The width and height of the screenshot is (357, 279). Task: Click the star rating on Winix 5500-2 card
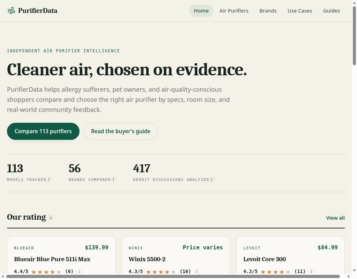pos(161,272)
